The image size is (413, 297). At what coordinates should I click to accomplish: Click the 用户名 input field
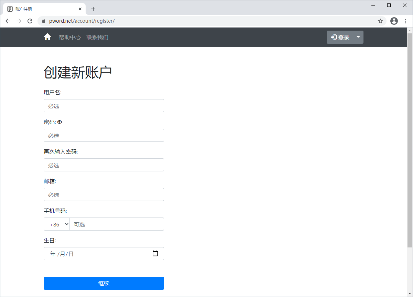point(104,106)
